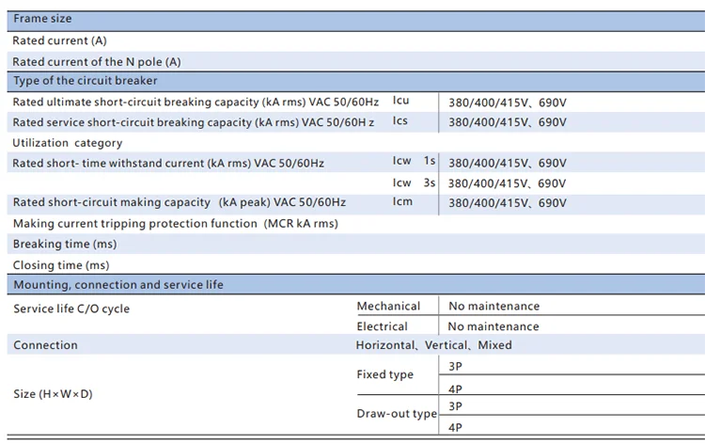705x444 pixels.
Task: Click the "Icw 3s" label
Action: coord(414,183)
